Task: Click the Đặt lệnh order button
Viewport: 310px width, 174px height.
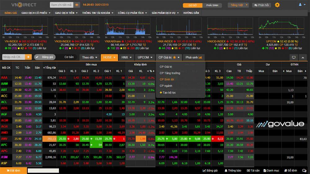Action: 13,171
